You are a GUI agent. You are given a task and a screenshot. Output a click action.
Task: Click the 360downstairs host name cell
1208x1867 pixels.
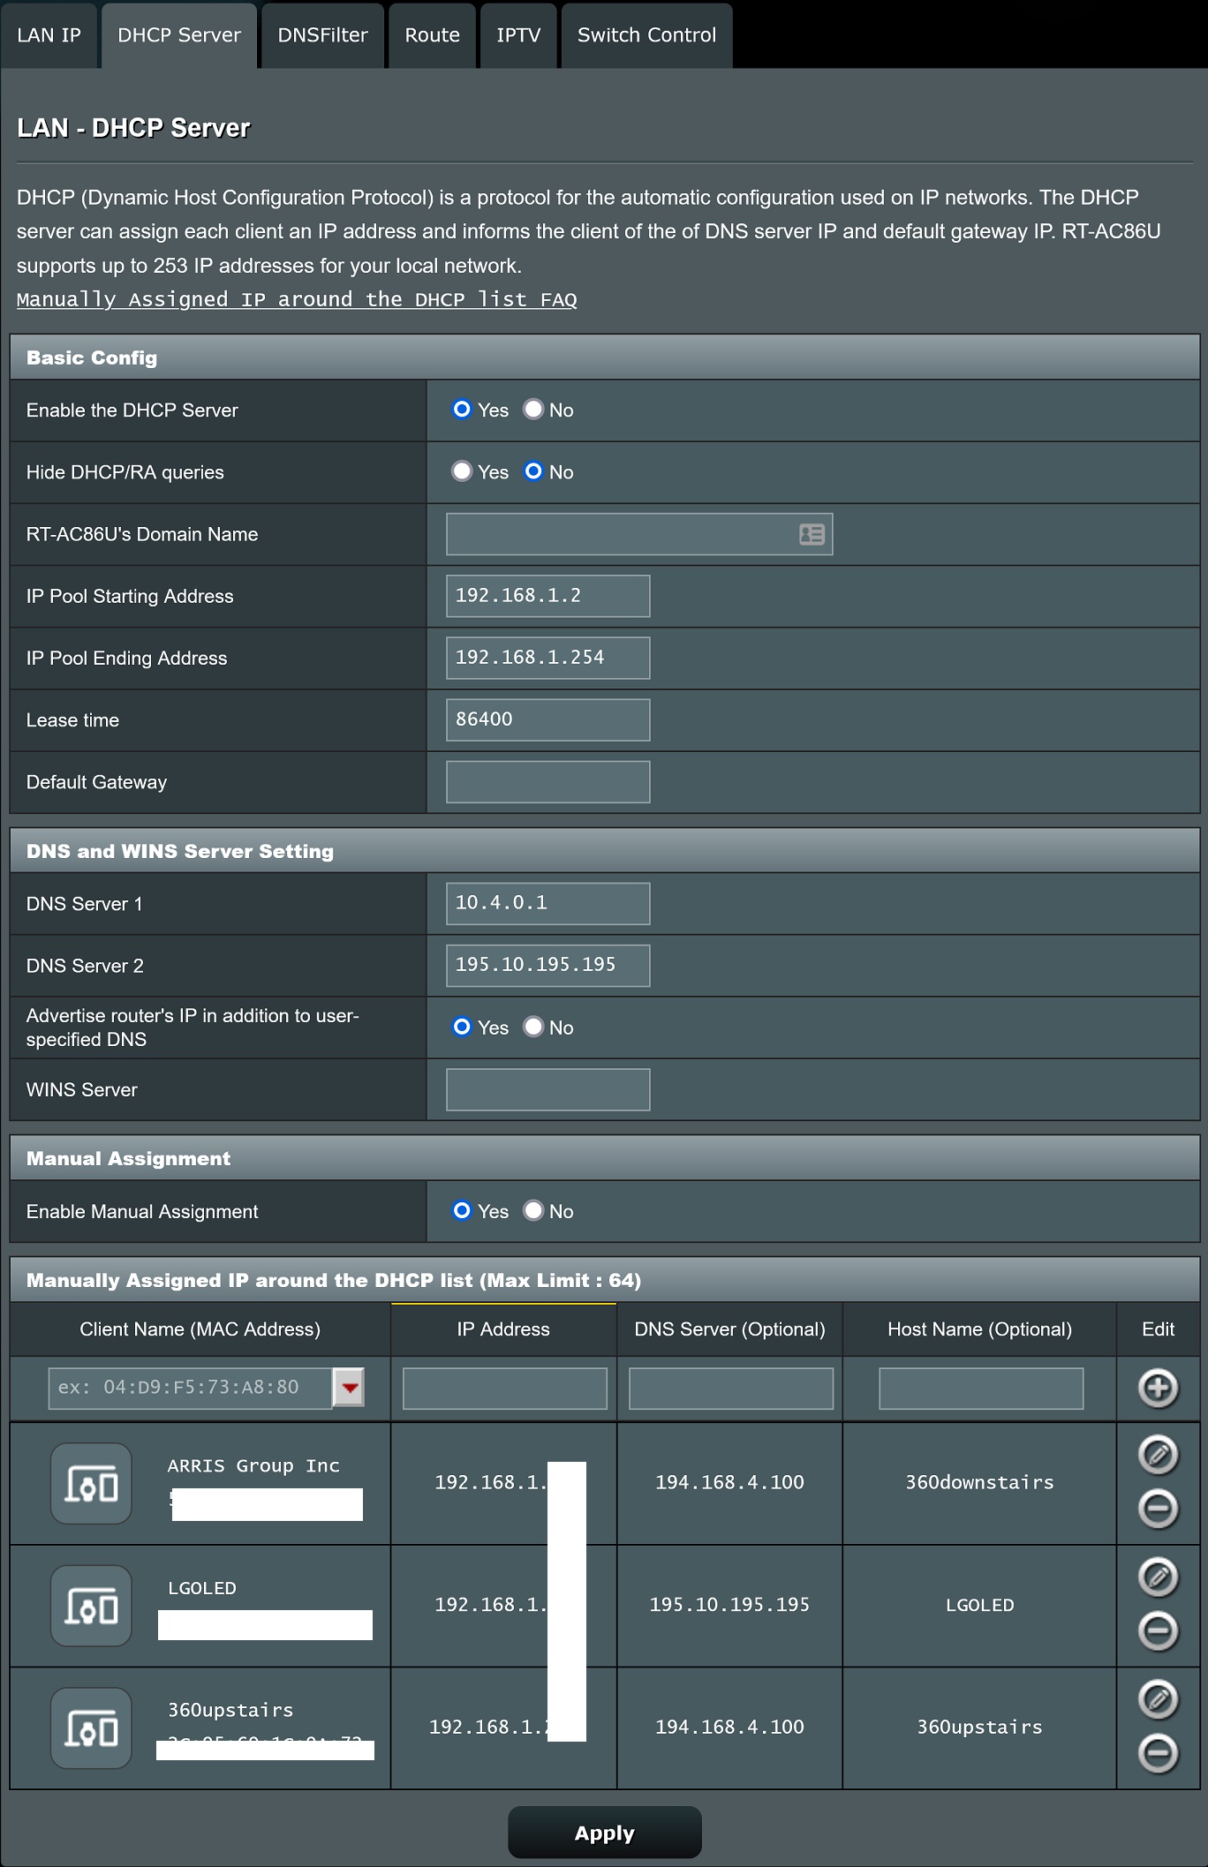coord(979,1483)
